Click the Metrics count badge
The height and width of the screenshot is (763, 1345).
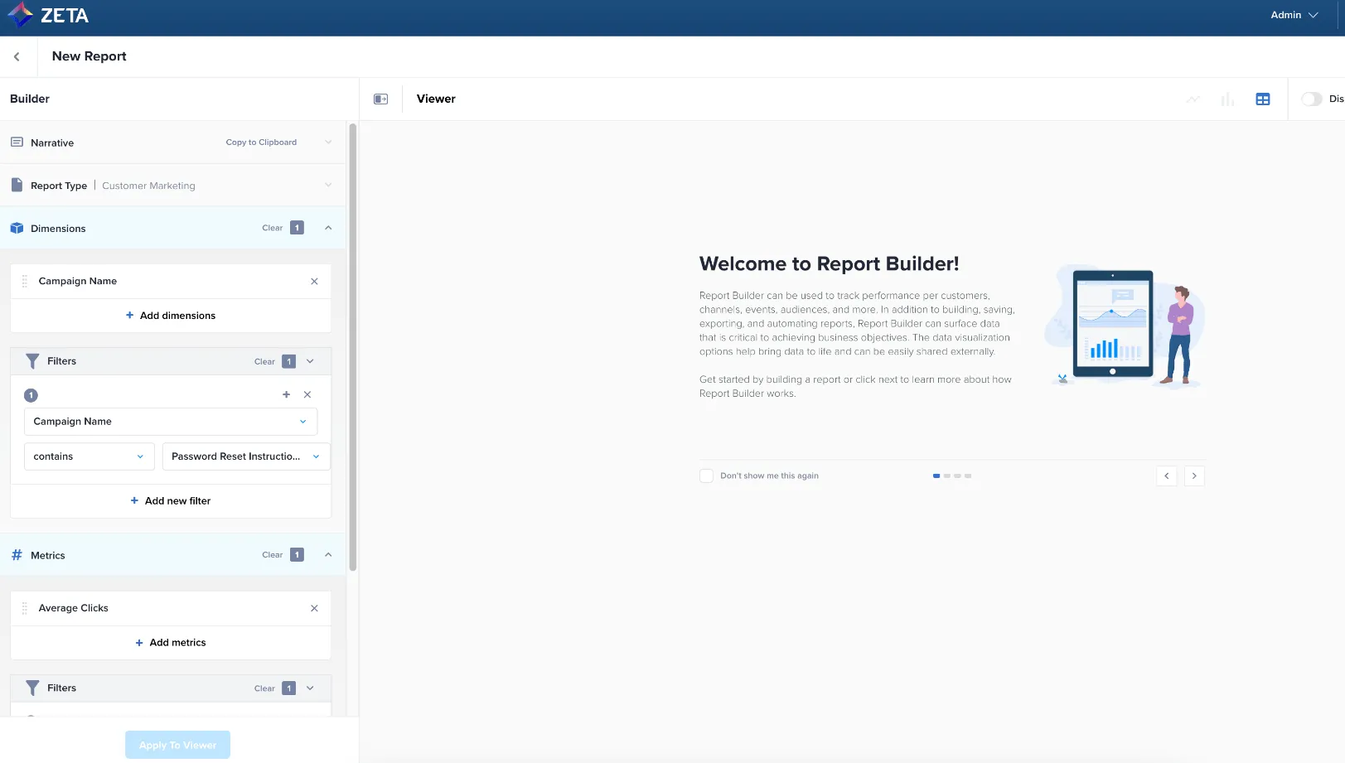click(x=297, y=555)
